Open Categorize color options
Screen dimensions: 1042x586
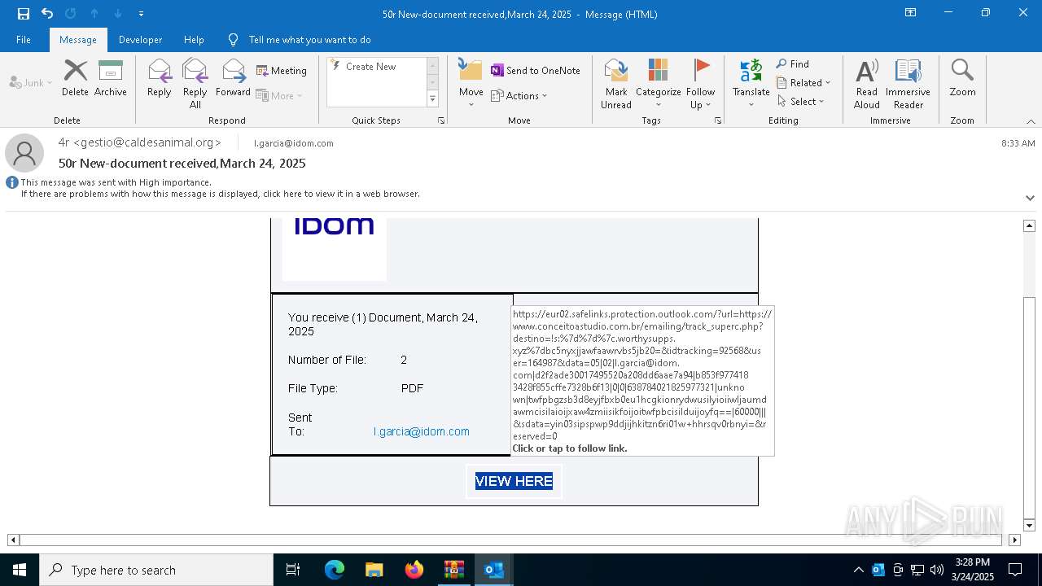tap(658, 84)
